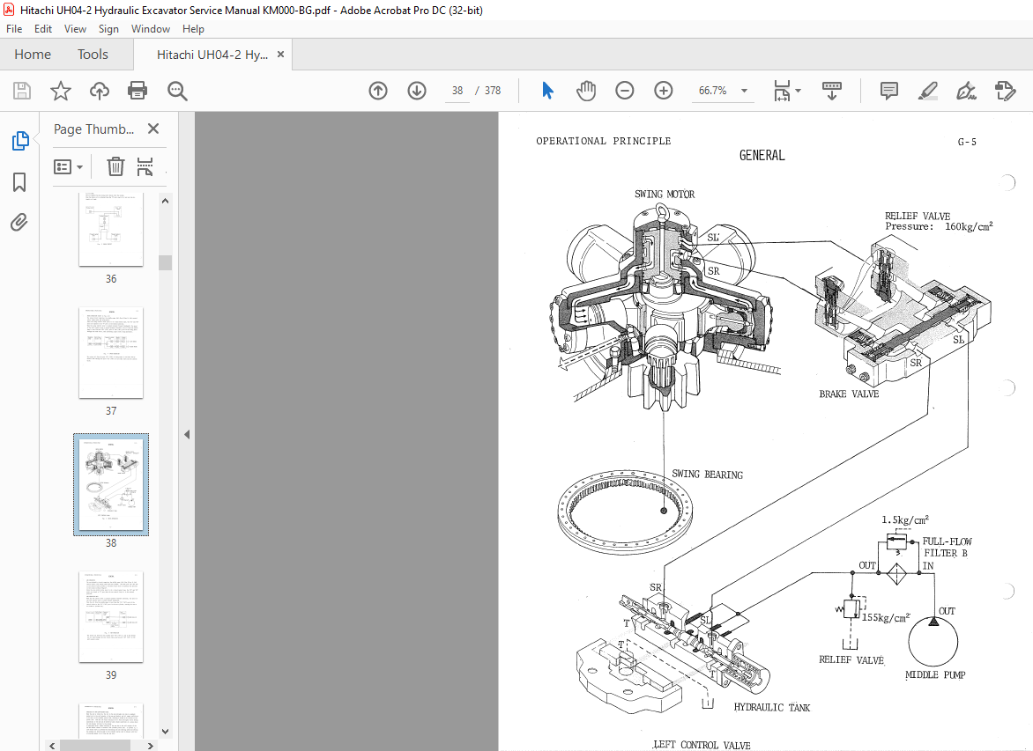Open the Sign document tool
1033x751 pixels.
click(967, 91)
